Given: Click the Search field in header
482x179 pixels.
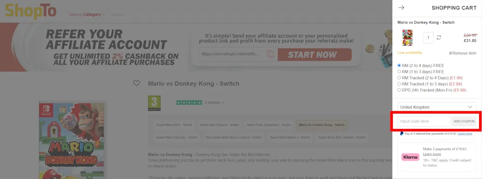Looking at the screenshot, I should tap(118, 14).
